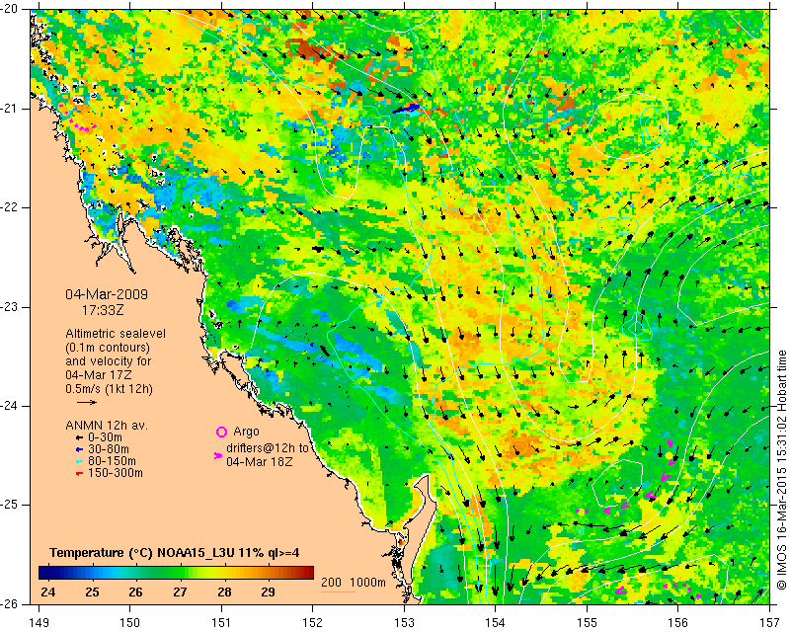Click the 'drifters@12h to' legend text
This screenshot has height=632, width=790.
(268, 448)
